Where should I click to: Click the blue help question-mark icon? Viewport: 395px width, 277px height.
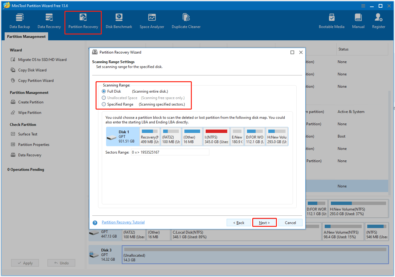95,223
